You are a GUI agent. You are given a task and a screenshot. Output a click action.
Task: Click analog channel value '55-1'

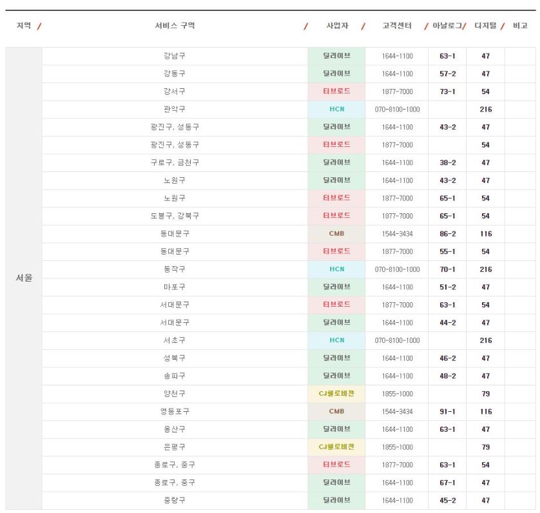(447, 251)
